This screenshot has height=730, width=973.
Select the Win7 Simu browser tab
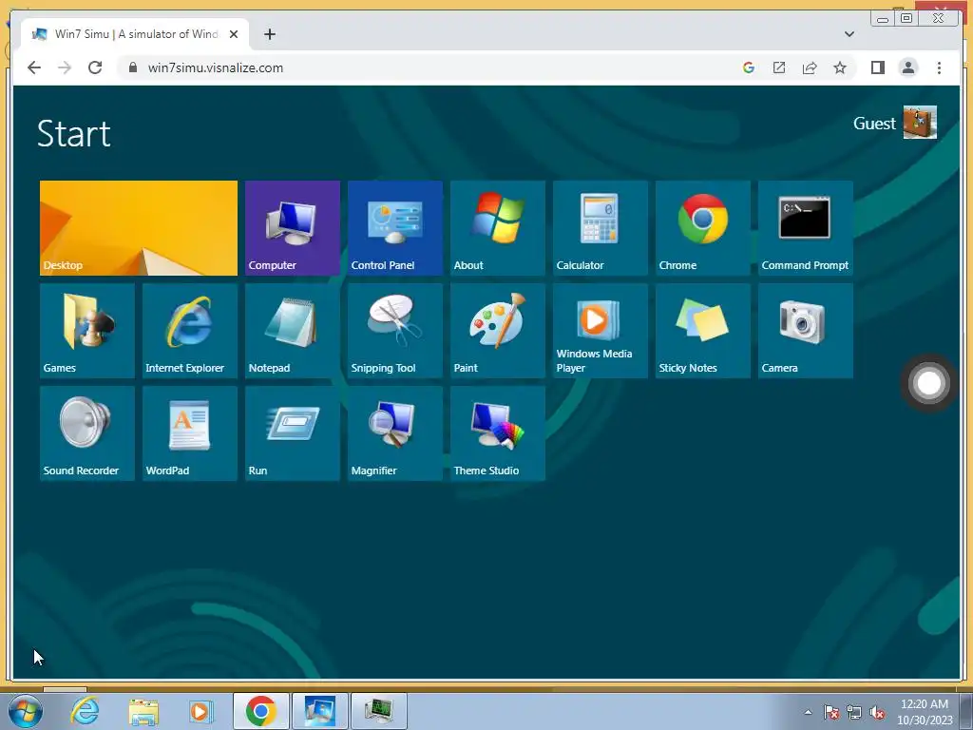click(135, 34)
